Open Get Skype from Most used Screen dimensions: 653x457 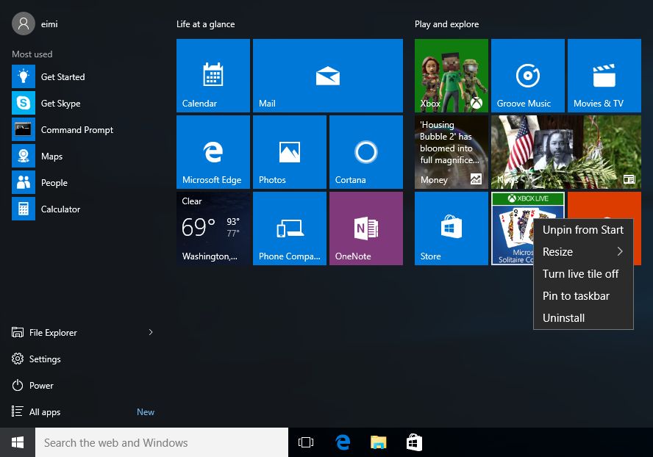83,103
